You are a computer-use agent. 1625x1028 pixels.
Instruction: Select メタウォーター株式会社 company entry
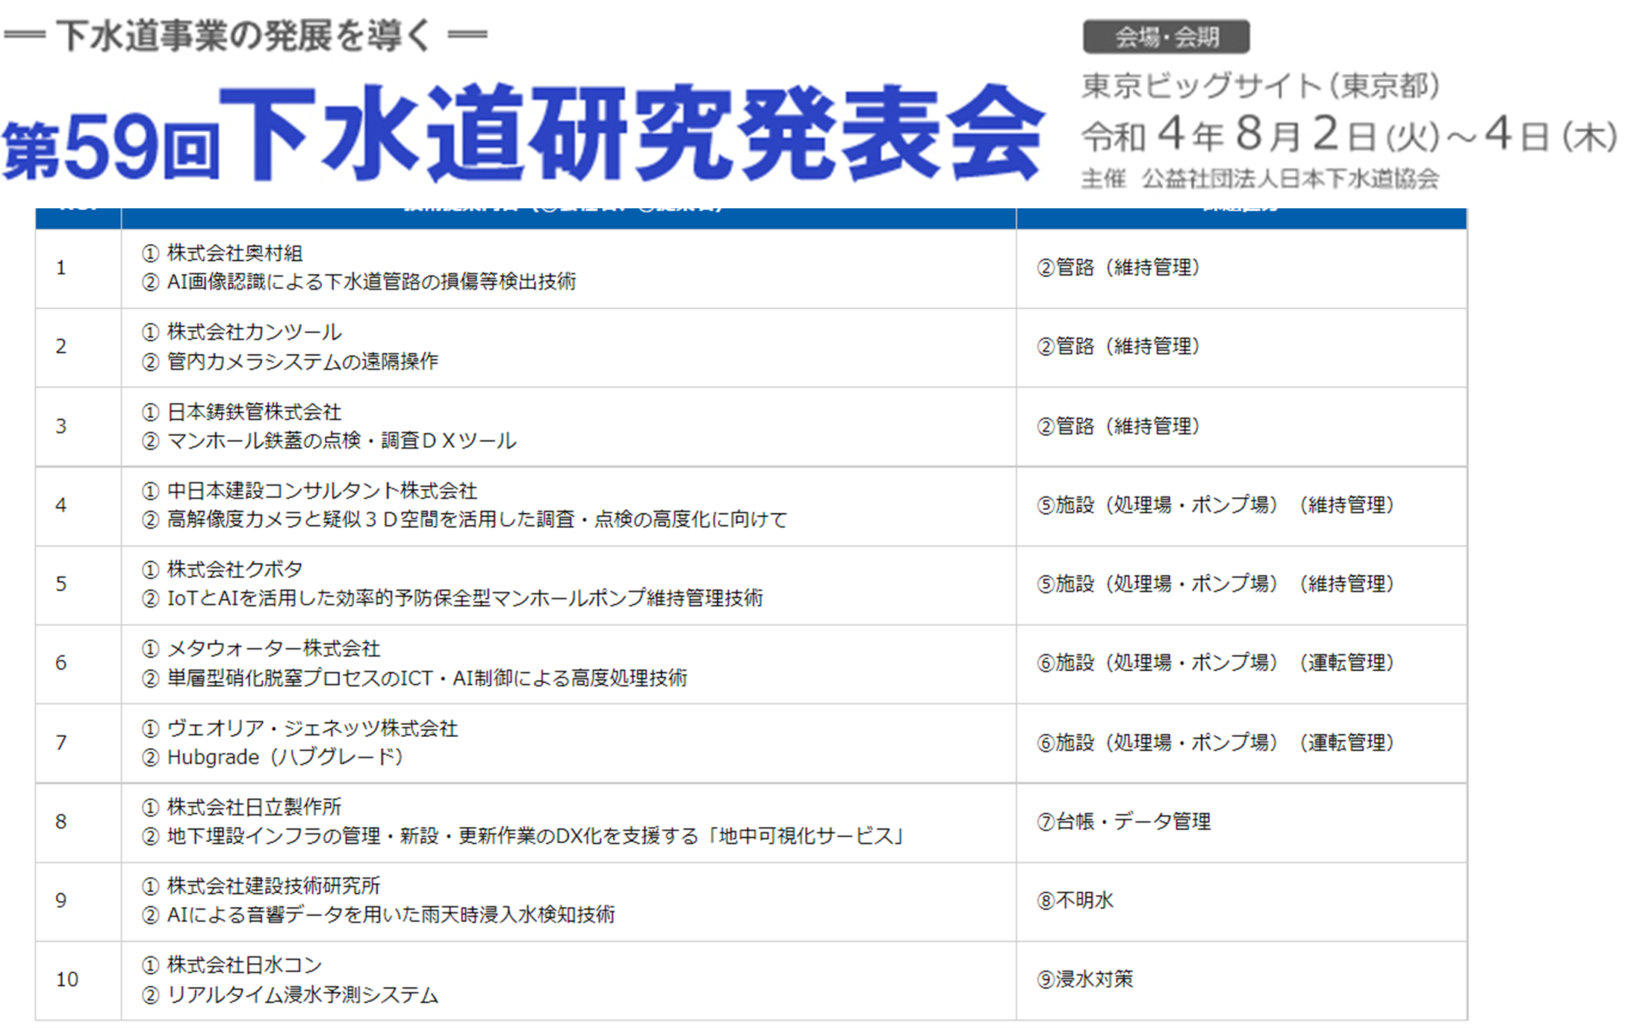click(273, 649)
